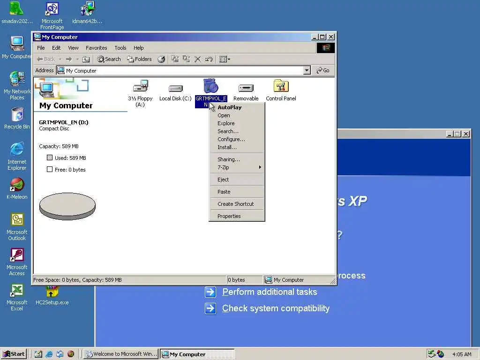Screen dimensions: 480x360
Task: Open Microsoft Outlook desktop shortcut
Action: click(17, 220)
